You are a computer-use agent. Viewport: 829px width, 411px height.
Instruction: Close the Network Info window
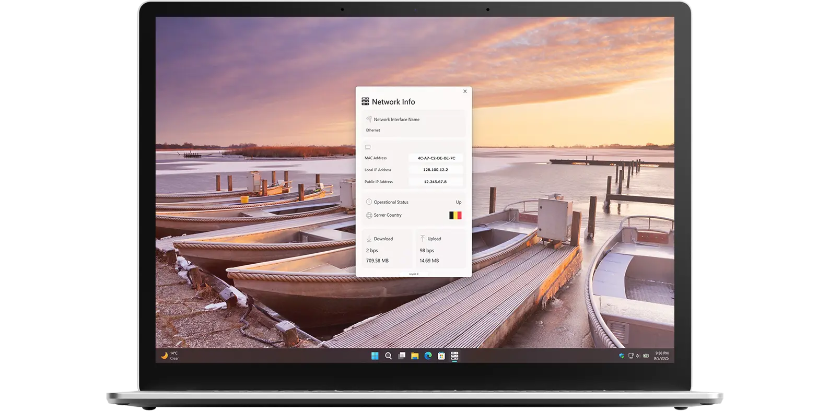point(465,91)
